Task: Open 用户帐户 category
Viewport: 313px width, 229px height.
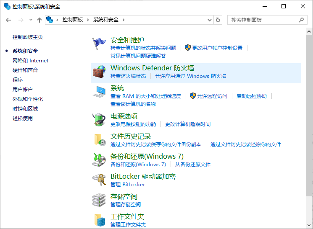Action: coord(23,89)
